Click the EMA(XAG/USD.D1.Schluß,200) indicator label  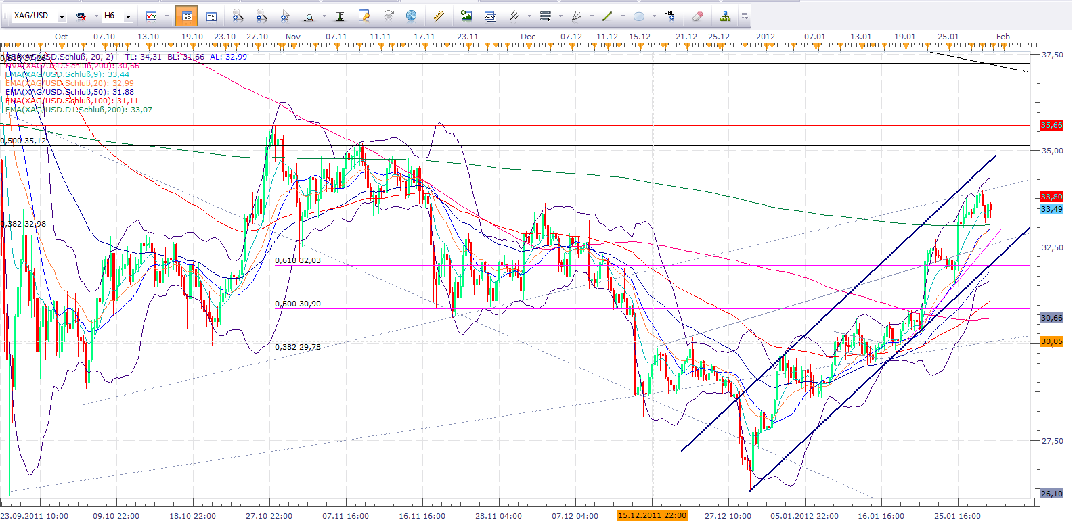(x=79, y=110)
